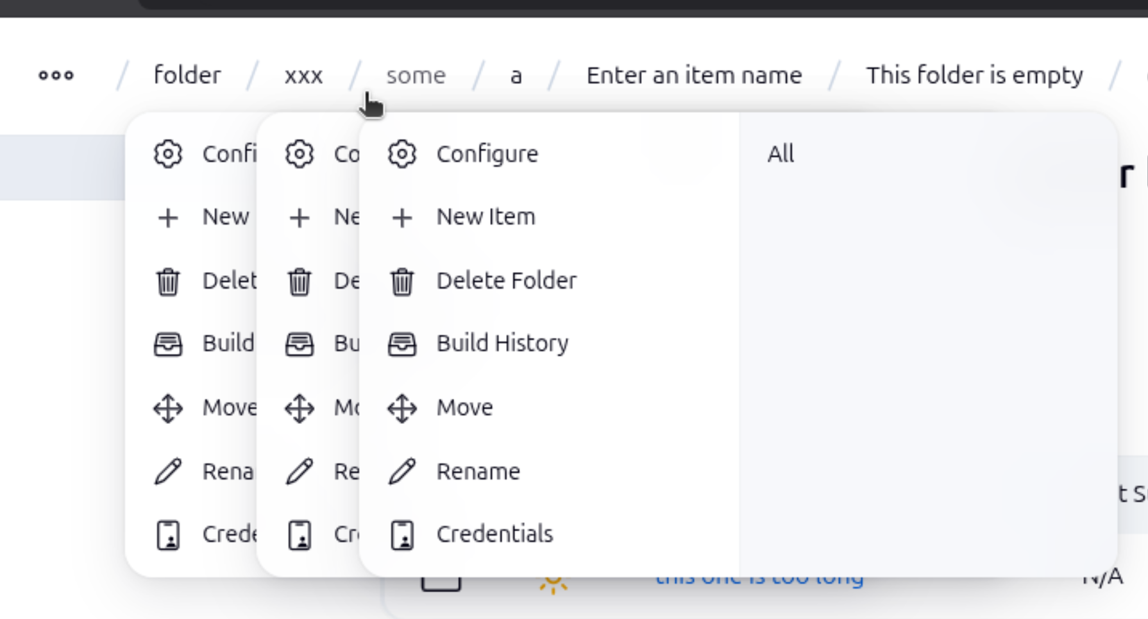The image size is (1148, 619).
Task: Choose the truncated Move entry in the leftmost menu
Action: click(x=229, y=408)
